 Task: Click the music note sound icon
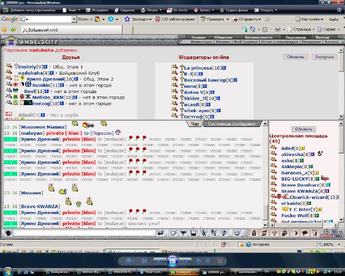(224, 233)
